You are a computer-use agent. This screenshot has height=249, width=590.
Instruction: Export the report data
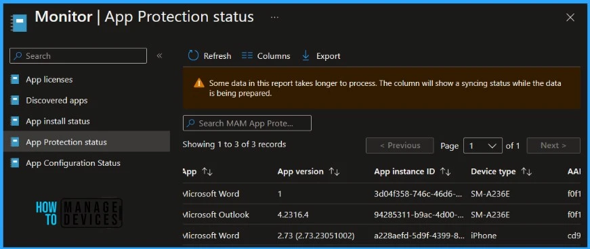(321, 56)
